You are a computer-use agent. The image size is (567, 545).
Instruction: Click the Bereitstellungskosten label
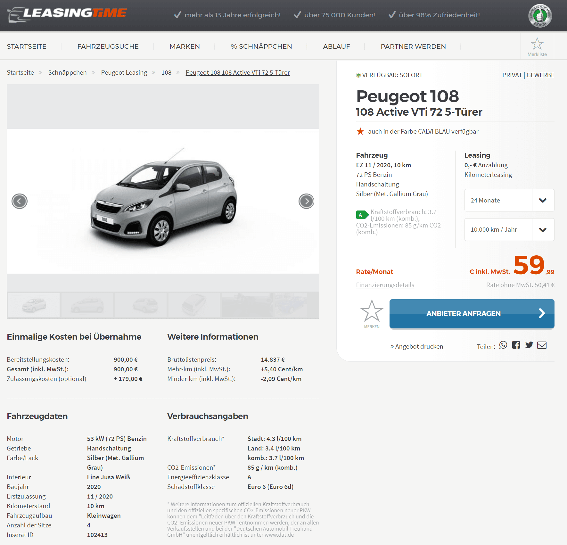point(38,359)
